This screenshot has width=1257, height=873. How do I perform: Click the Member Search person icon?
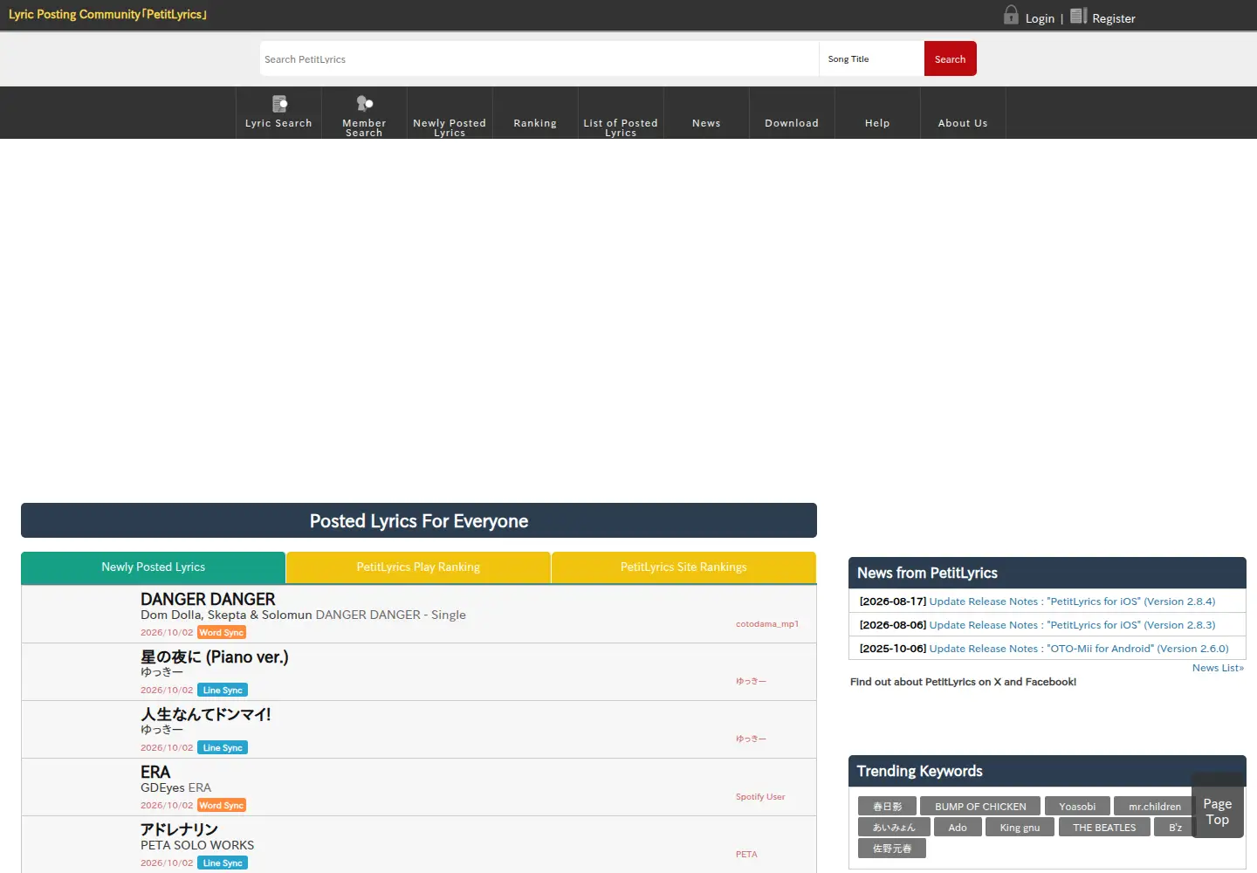tap(364, 104)
